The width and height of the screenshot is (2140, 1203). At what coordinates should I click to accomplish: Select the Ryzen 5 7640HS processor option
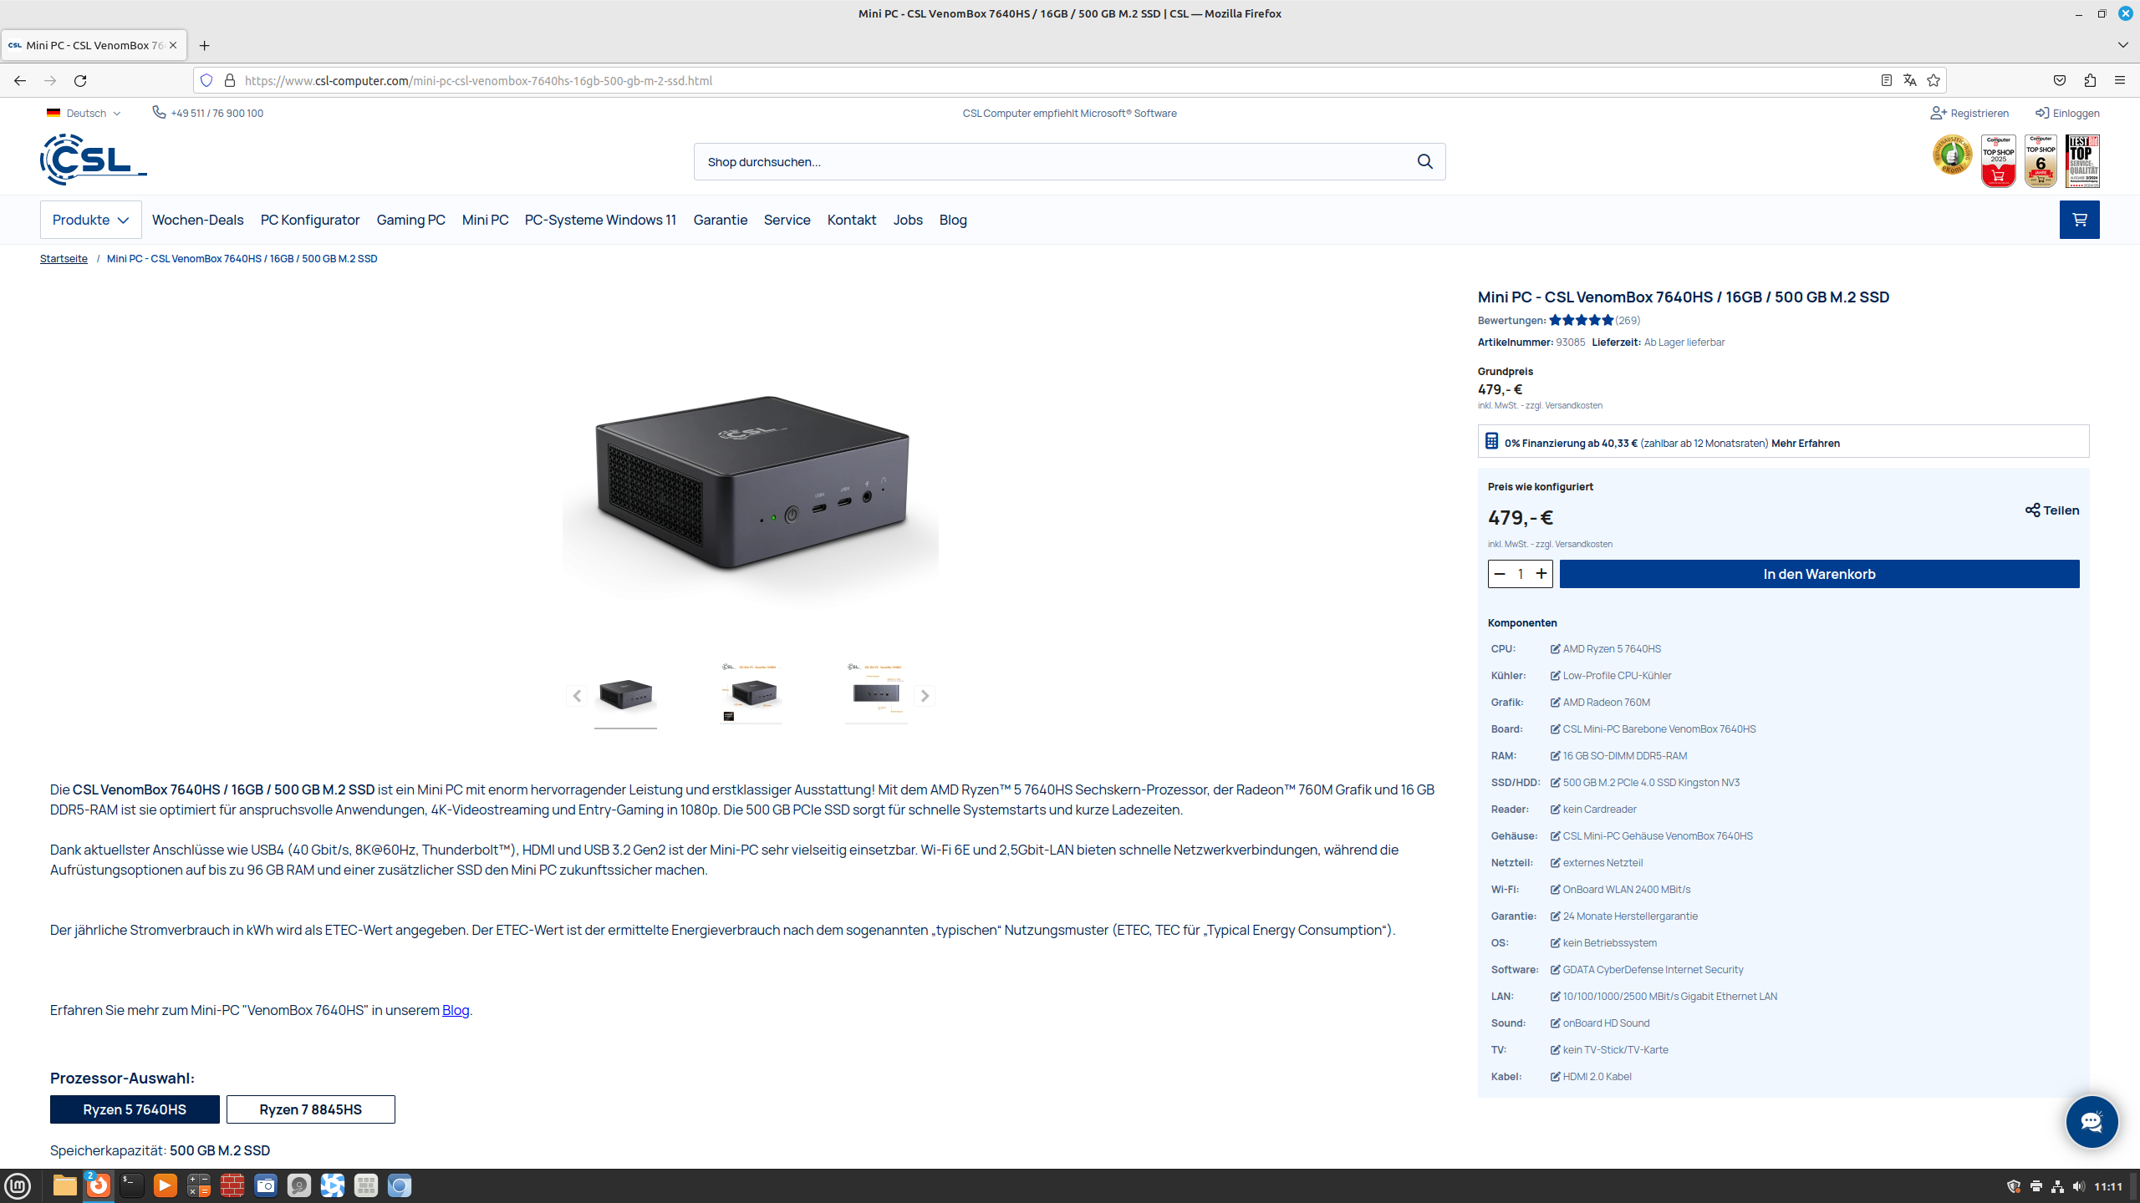tap(135, 1109)
